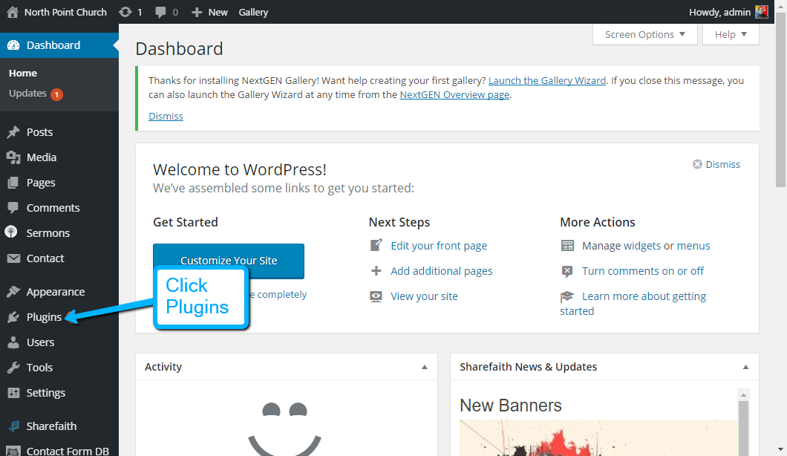Click the Sharefaith icon in sidebar
The height and width of the screenshot is (456, 787).
[x=14, y=426]
